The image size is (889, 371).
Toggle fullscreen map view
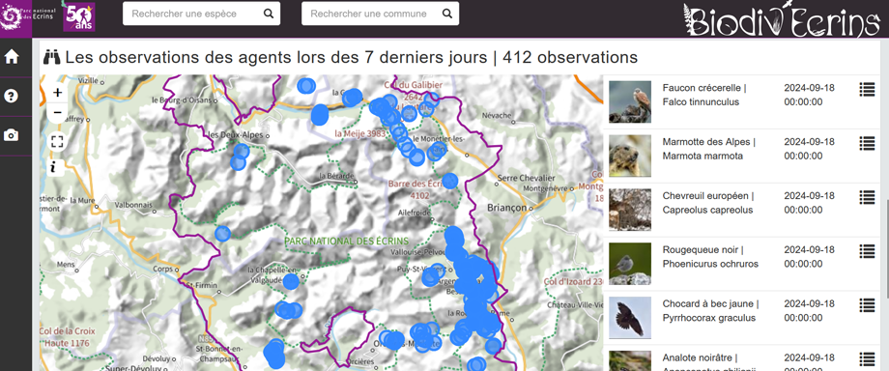click(57, 141)
